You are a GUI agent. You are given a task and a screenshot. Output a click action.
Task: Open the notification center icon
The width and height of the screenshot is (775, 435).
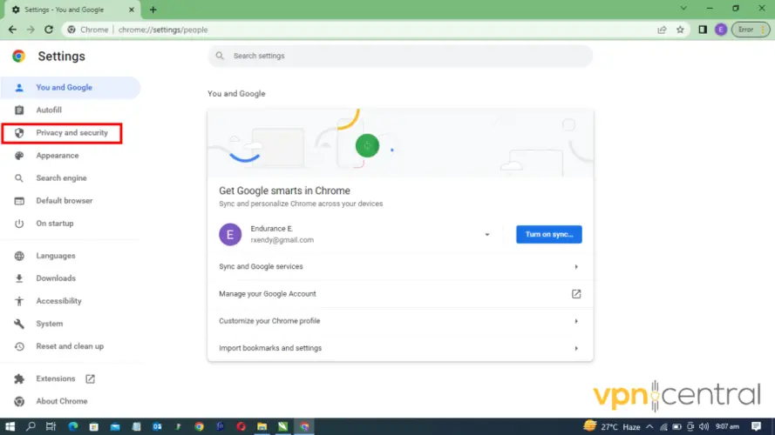click(x=756, y=426)
